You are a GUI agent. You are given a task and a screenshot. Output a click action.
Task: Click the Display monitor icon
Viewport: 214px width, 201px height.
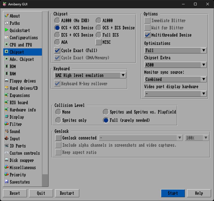6,117
